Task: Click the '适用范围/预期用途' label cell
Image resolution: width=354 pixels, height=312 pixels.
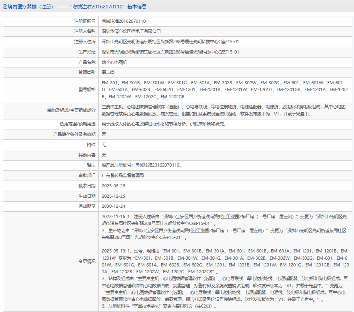Action: (x=51, y=124)
